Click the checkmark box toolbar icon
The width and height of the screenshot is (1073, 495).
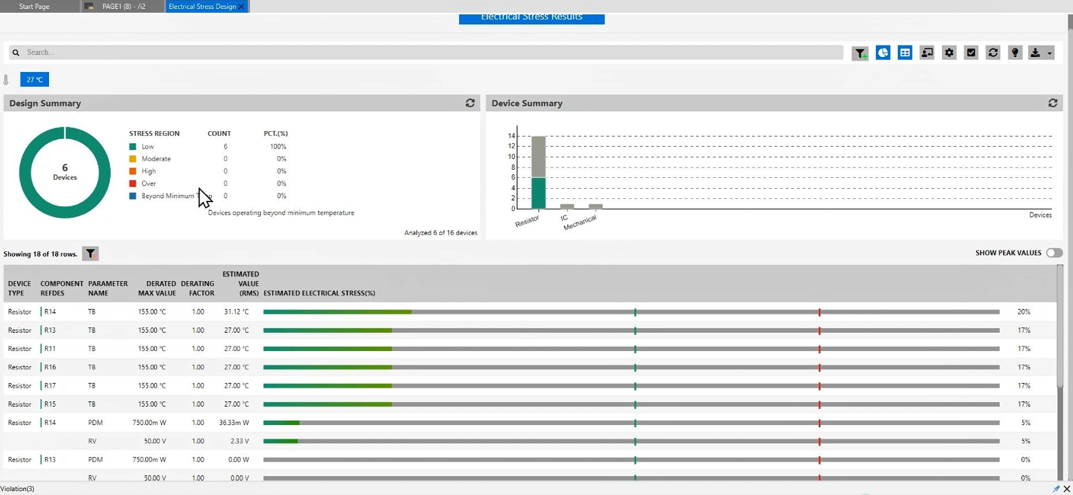tap(971, 52)
